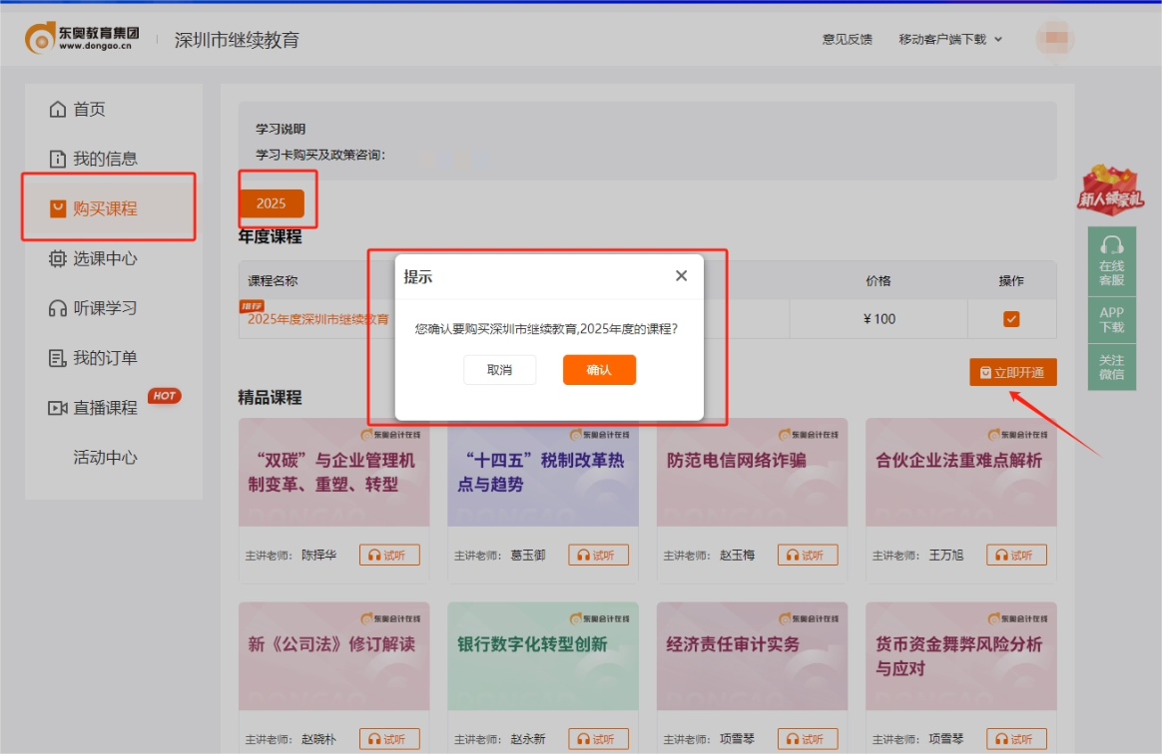Click the shopping bag icon beside 购买课程
1162x754 pixels.
click(58, 207)
